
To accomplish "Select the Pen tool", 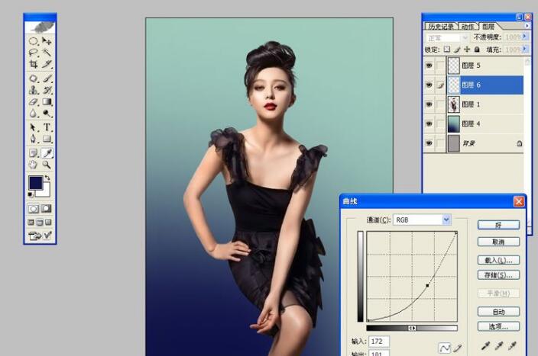I will 33,139.
